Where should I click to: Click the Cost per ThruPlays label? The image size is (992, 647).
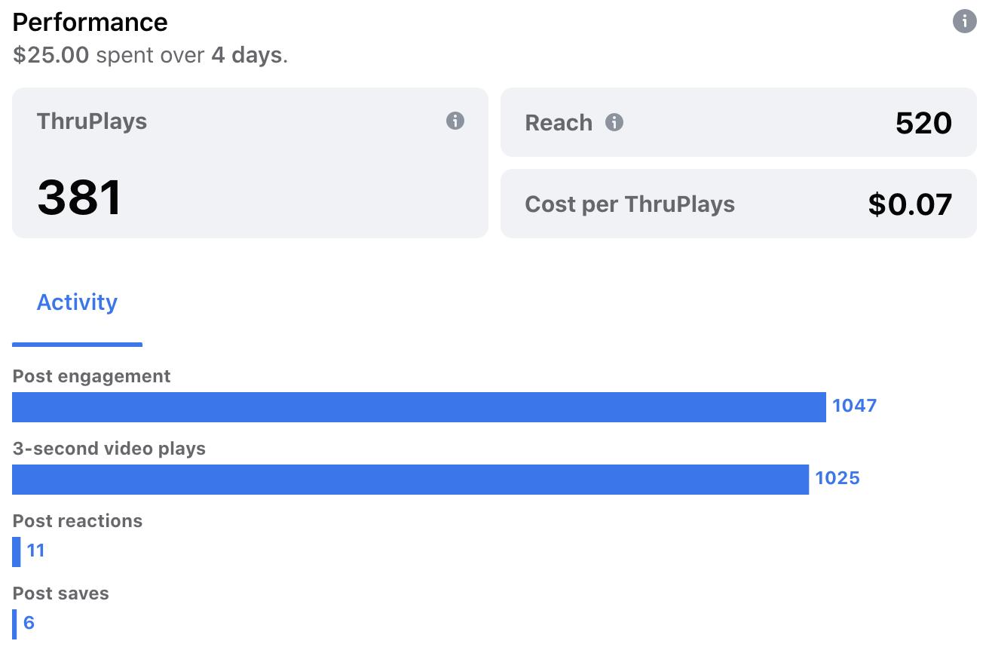pos(629,204)
